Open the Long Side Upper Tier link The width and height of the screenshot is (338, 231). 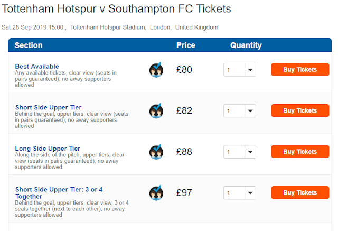tap(48, 149)
